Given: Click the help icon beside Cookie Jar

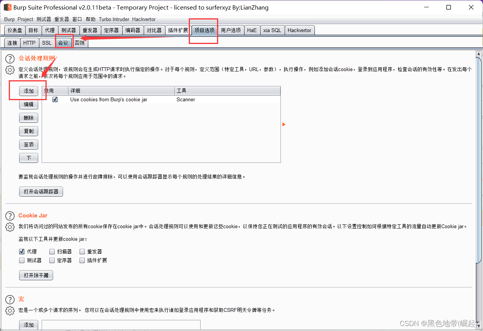Looking at the screenshot, I should click(10, 216).
